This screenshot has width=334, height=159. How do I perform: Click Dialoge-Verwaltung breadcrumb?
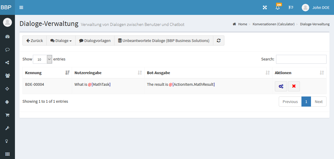pos(315,24)
